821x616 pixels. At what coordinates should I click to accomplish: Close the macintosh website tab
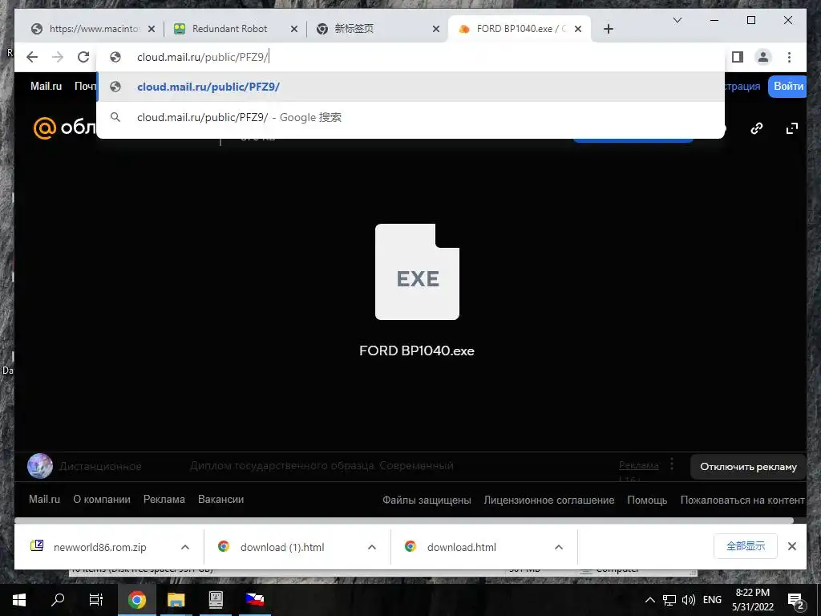click(152, 29)
